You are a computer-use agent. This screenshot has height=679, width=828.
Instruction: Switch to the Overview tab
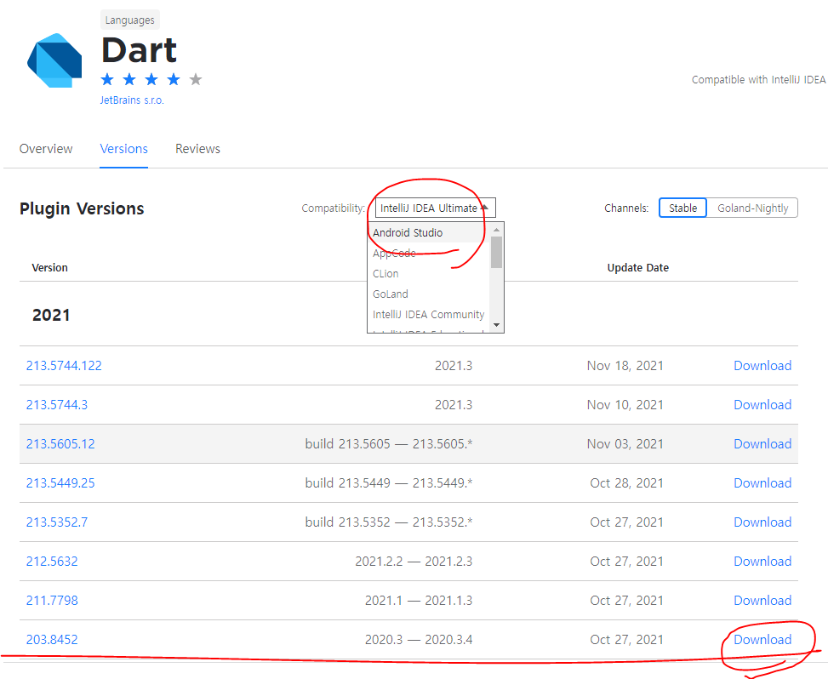46,149
